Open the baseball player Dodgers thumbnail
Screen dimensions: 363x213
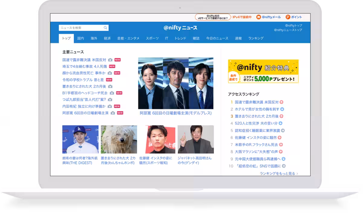80,139
